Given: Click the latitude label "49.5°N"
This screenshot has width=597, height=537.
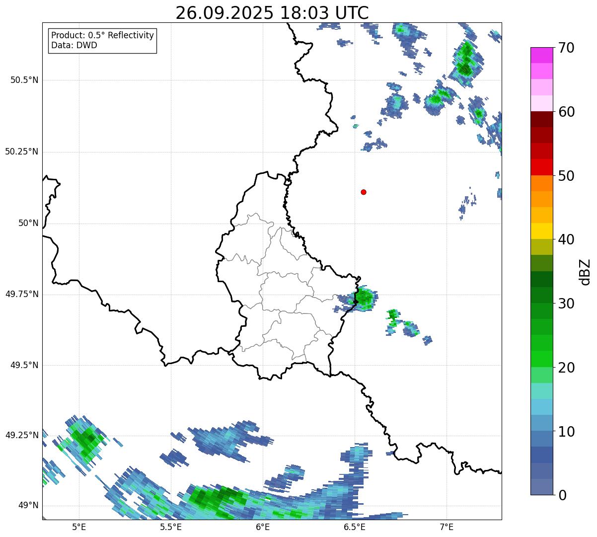Looking at the screenshot, I should click(x=24, y=365).
